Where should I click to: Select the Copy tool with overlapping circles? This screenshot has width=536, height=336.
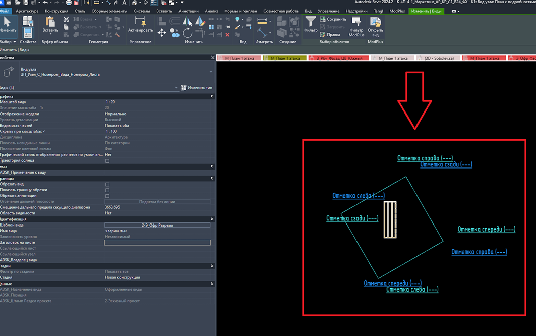pyautogui.click(x=174, y=33)
